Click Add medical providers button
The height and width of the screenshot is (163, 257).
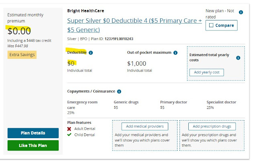point(145,127)
